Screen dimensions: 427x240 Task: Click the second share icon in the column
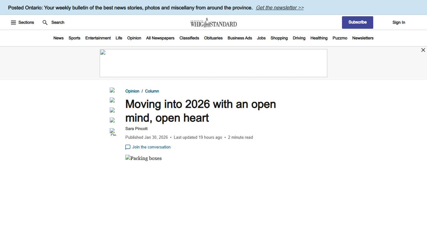click(113, 100)
